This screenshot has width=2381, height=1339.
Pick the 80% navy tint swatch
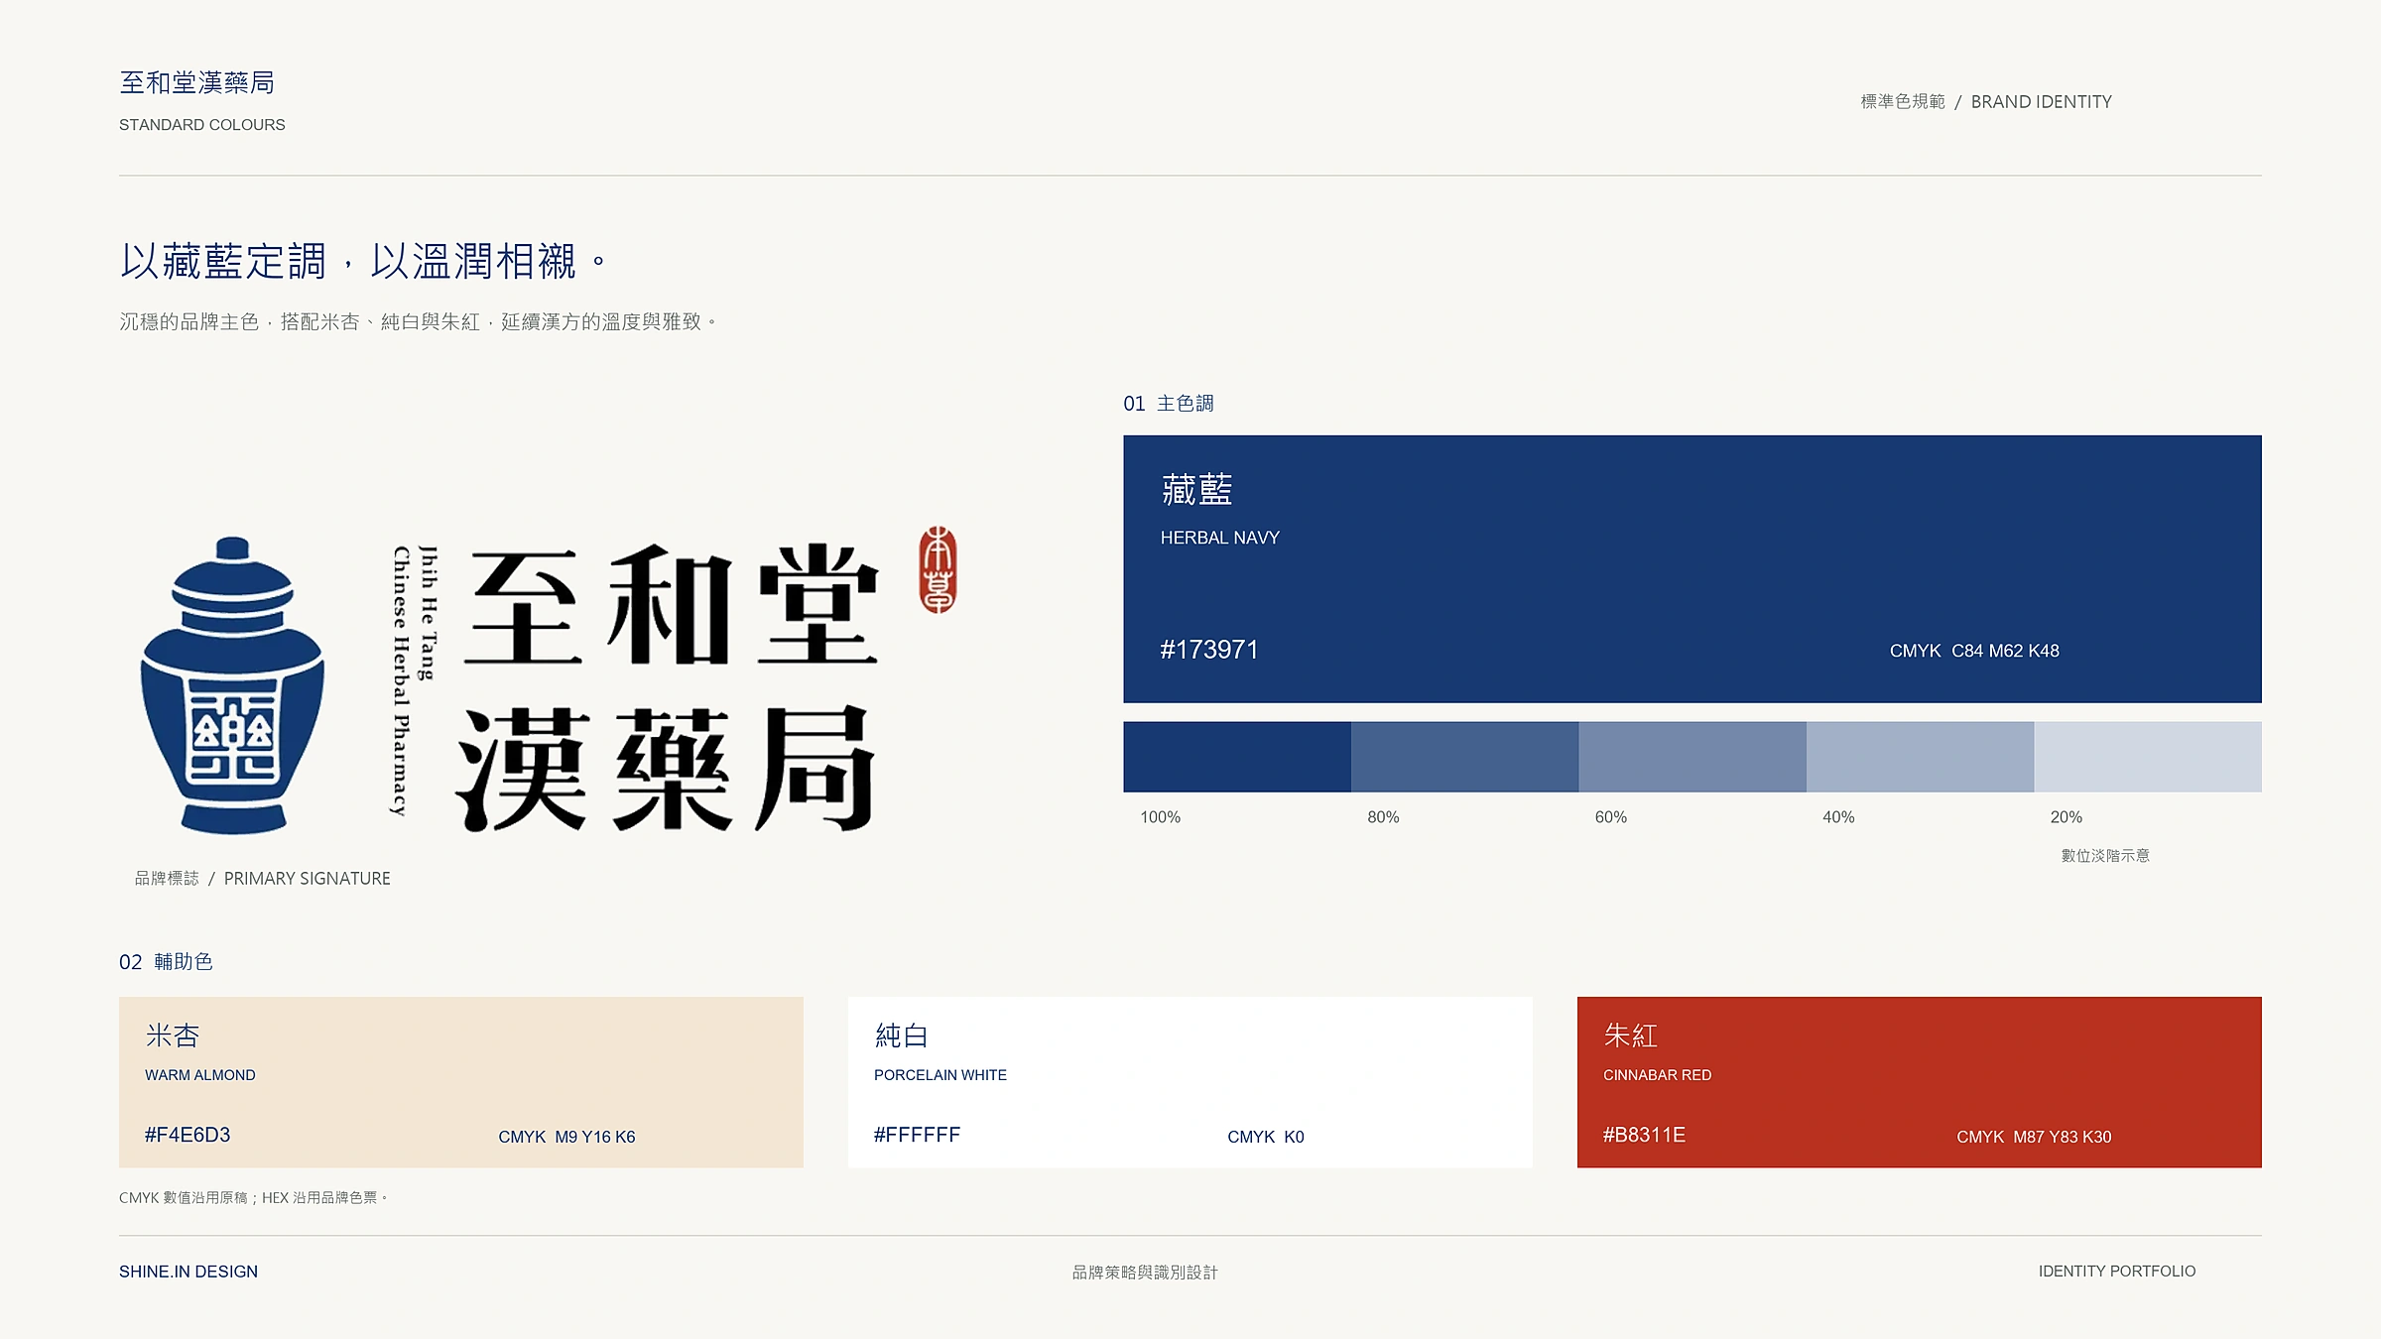1464,757
